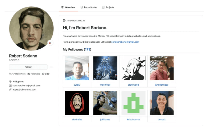Image resolution: width=204 pixels, height=131 pixels.
Task: Open the three-dot menu next to Follow
Action: [51, 67]
